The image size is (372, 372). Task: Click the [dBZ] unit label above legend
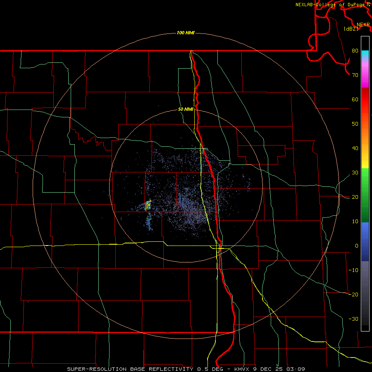pos(351,29)
